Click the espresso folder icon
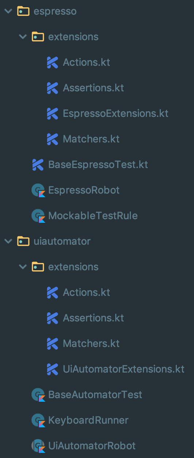 pos(23,11)
